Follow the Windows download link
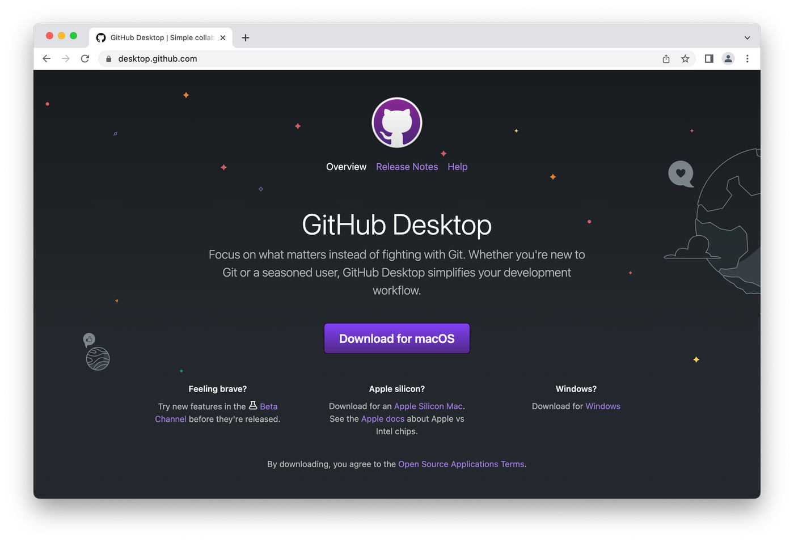 (x=603, y=406)
